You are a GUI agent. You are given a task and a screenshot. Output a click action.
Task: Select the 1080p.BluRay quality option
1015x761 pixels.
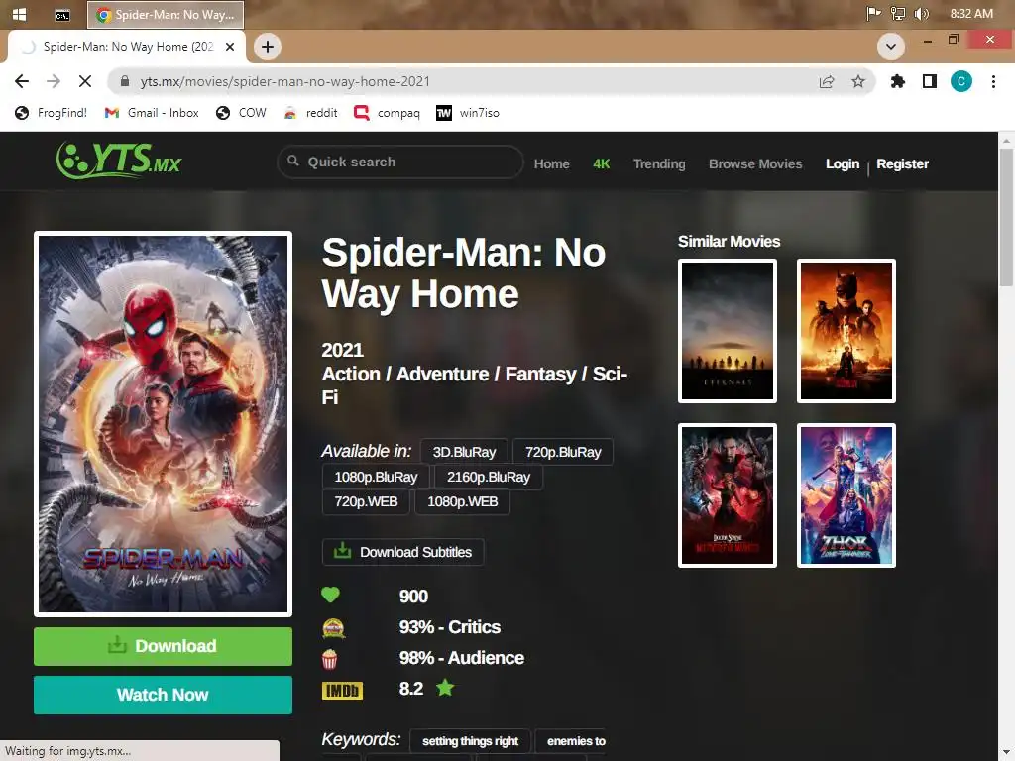click(376, 477)
